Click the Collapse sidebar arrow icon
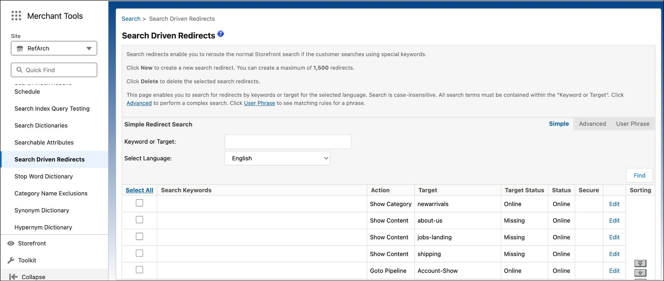 coord(13,277)
